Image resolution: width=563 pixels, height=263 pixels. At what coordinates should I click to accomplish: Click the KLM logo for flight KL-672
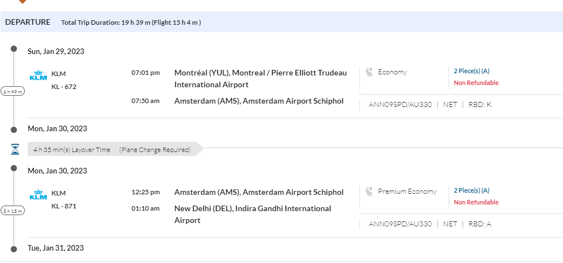click(38, 76)
